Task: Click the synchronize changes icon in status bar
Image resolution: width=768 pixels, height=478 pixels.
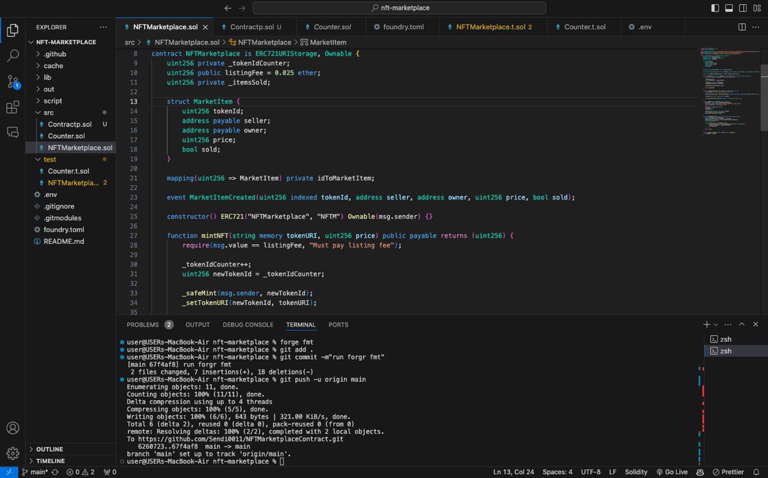Action: pos(56,472)
